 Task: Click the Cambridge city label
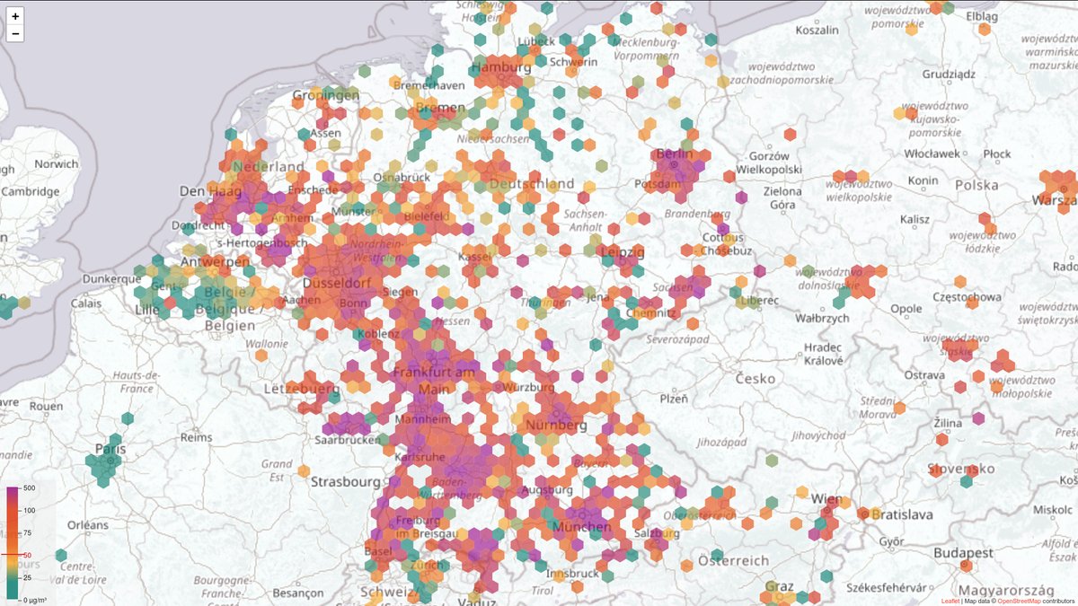pos(31,191)
